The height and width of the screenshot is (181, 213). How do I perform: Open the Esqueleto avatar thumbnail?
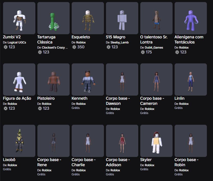tap(88, 18)
